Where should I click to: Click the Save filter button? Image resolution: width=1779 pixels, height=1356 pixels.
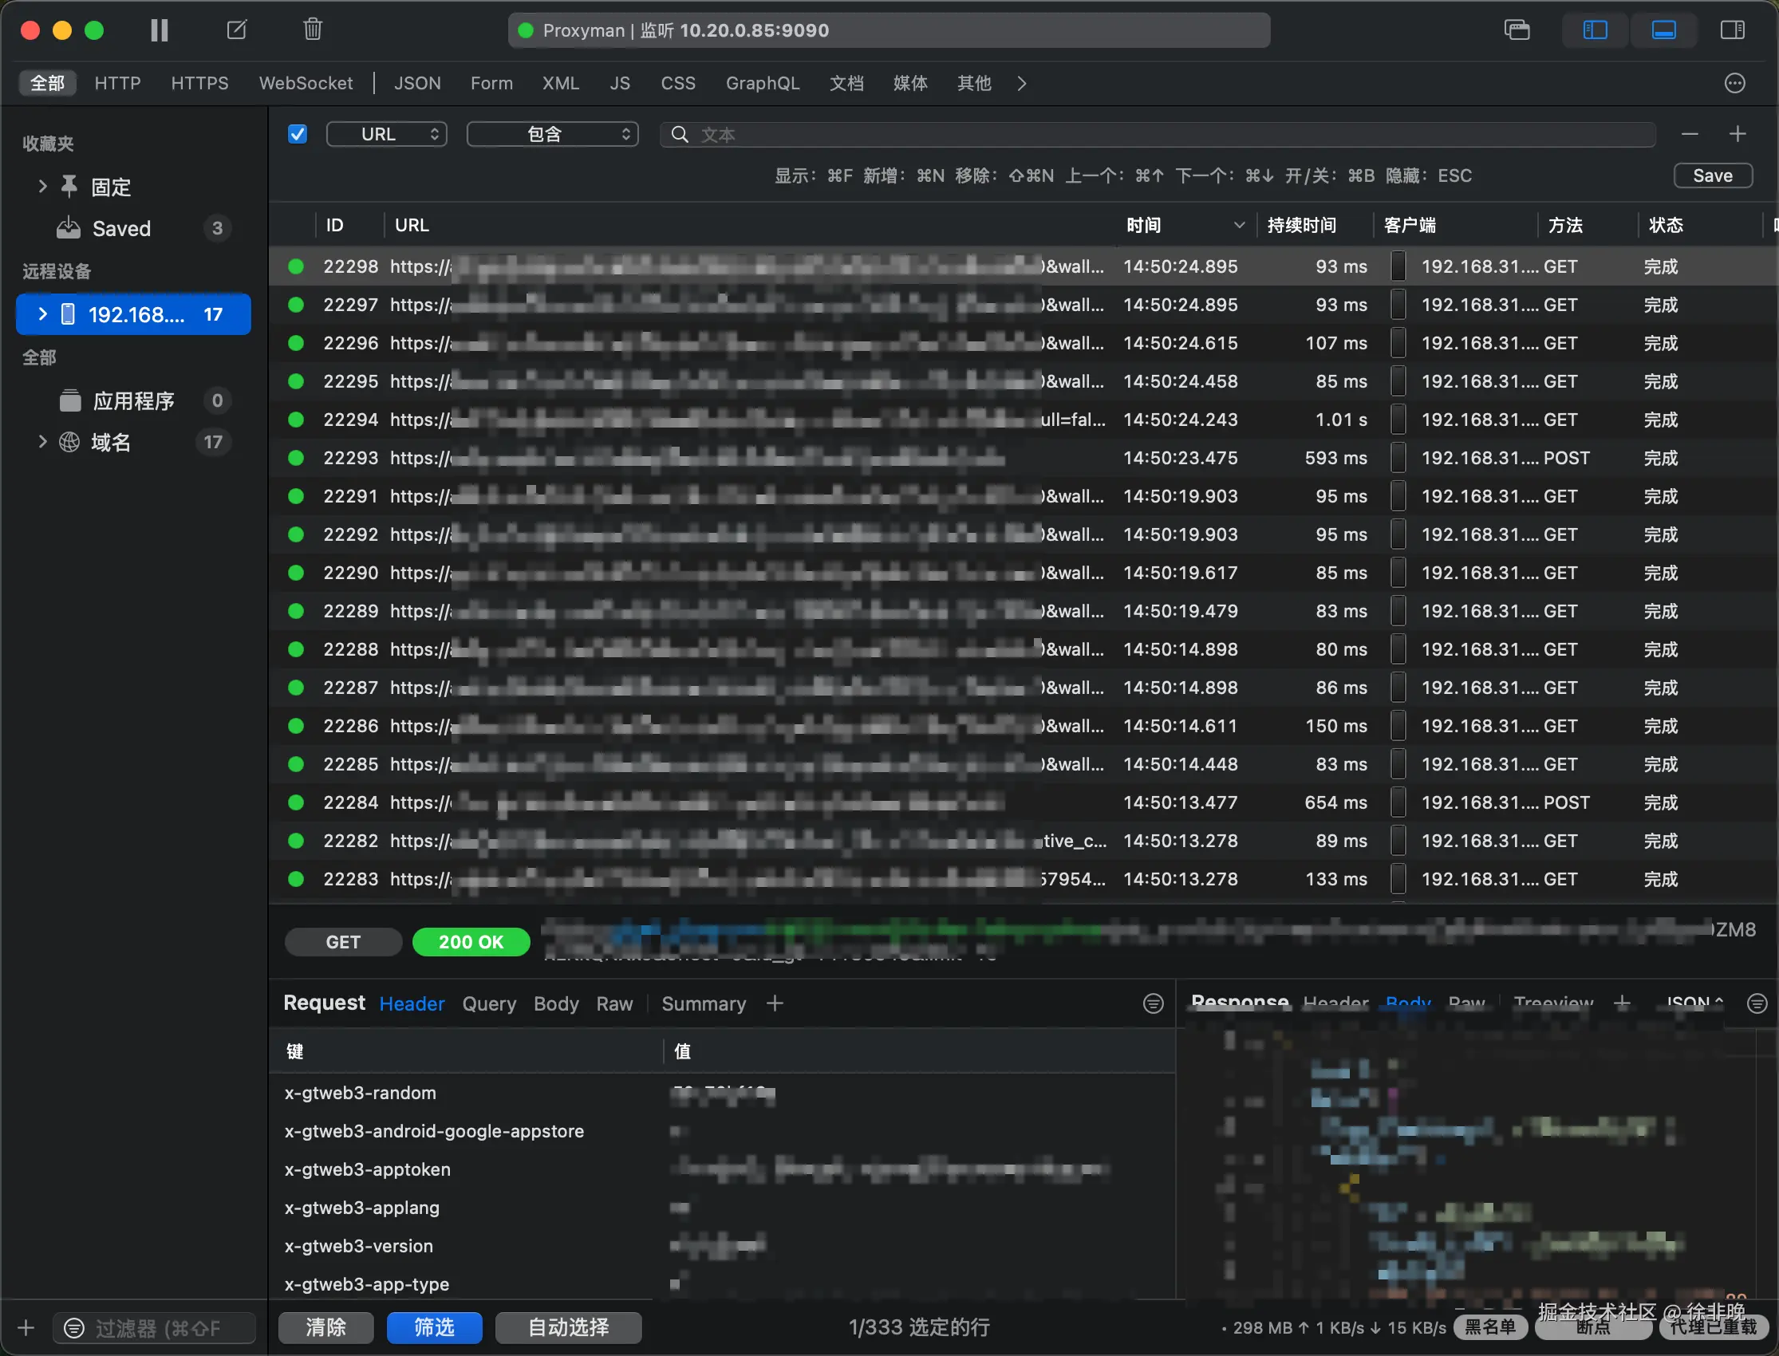click(1712, 176)
